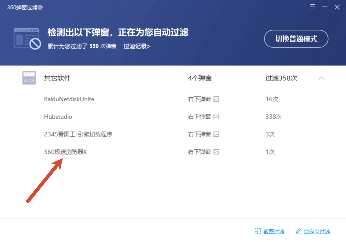View BaiduNetdiskUnite popup screenshot icon

pyautogui.click(x=216, y=99)
